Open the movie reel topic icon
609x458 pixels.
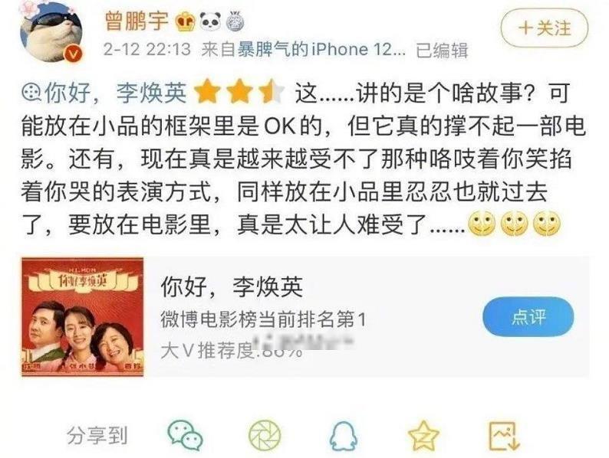[x=31, y=93]
